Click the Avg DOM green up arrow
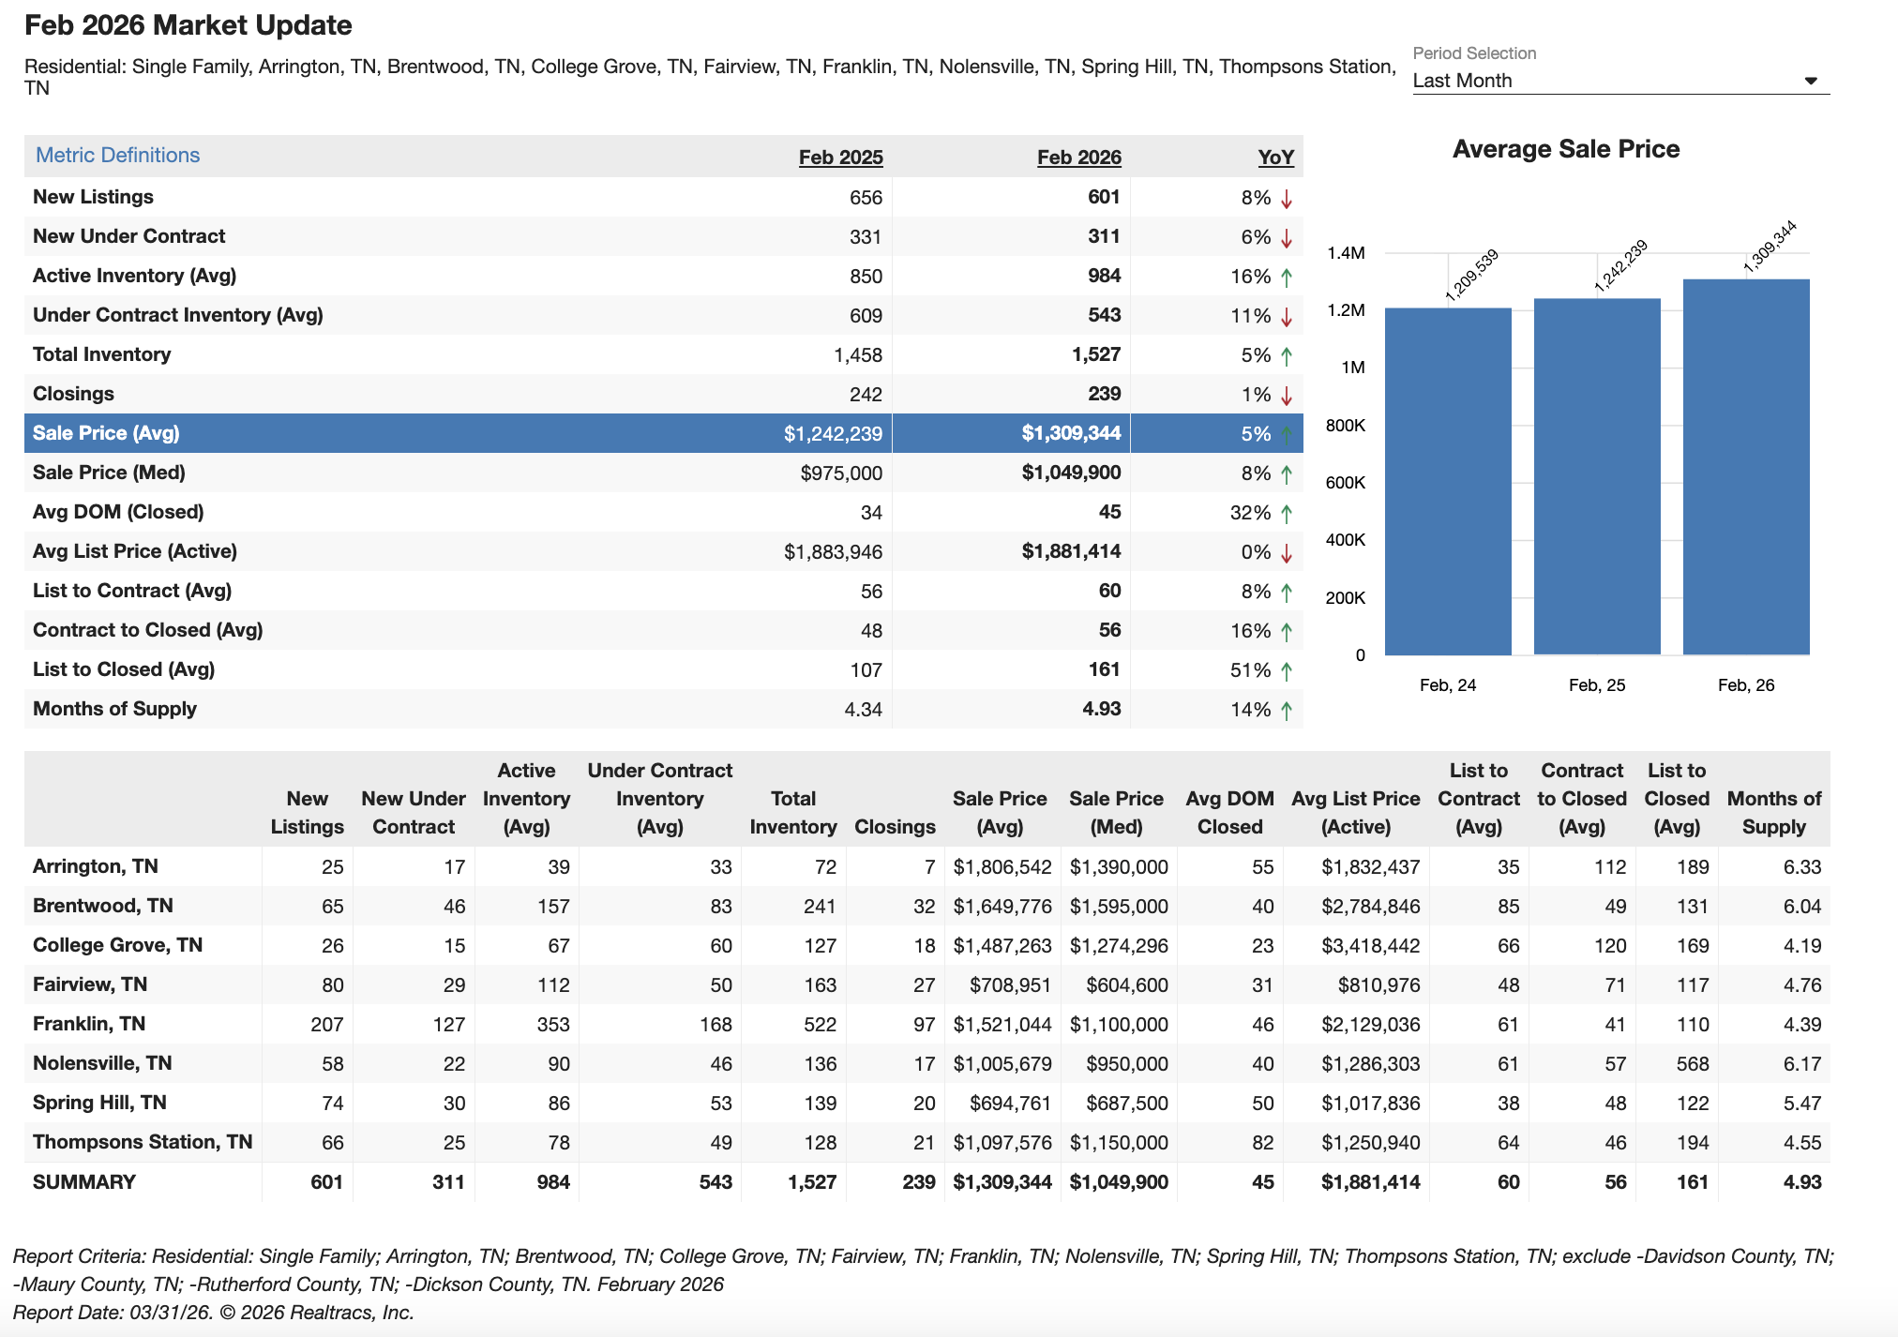The image size is (1898, 1337). click(1287, 514)
